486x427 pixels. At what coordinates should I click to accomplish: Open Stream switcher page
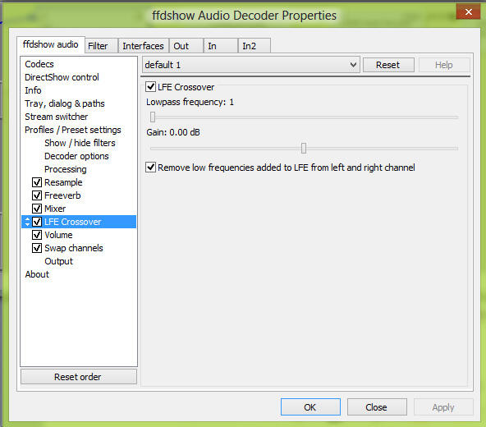56,117
